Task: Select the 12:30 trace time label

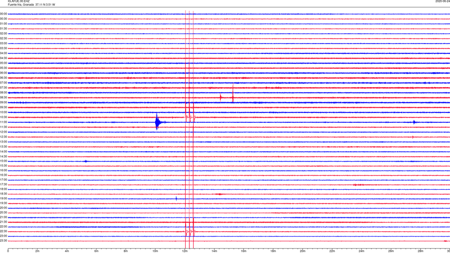Action: click(3, 137)
